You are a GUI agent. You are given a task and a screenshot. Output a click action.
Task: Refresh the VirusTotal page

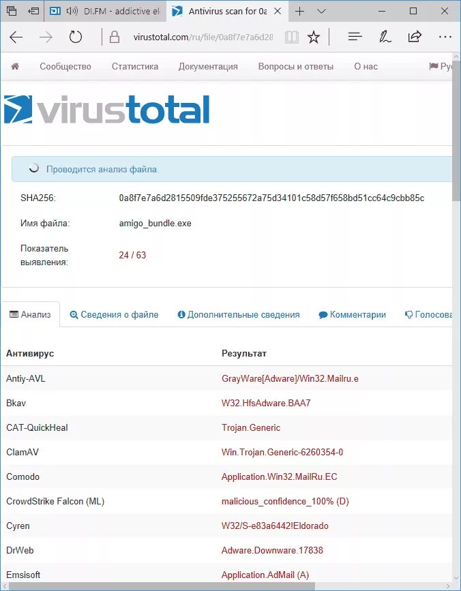(x=76, y=37)
